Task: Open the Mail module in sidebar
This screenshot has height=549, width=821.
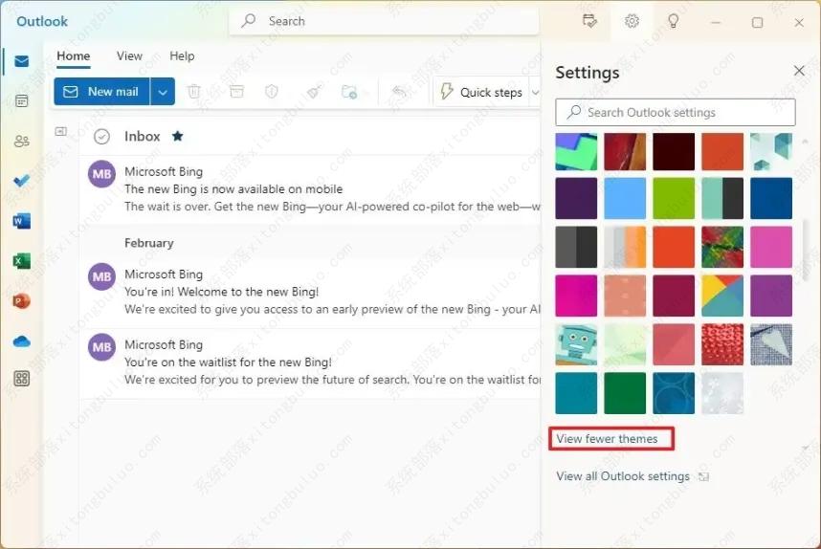Action: [21, 62]
